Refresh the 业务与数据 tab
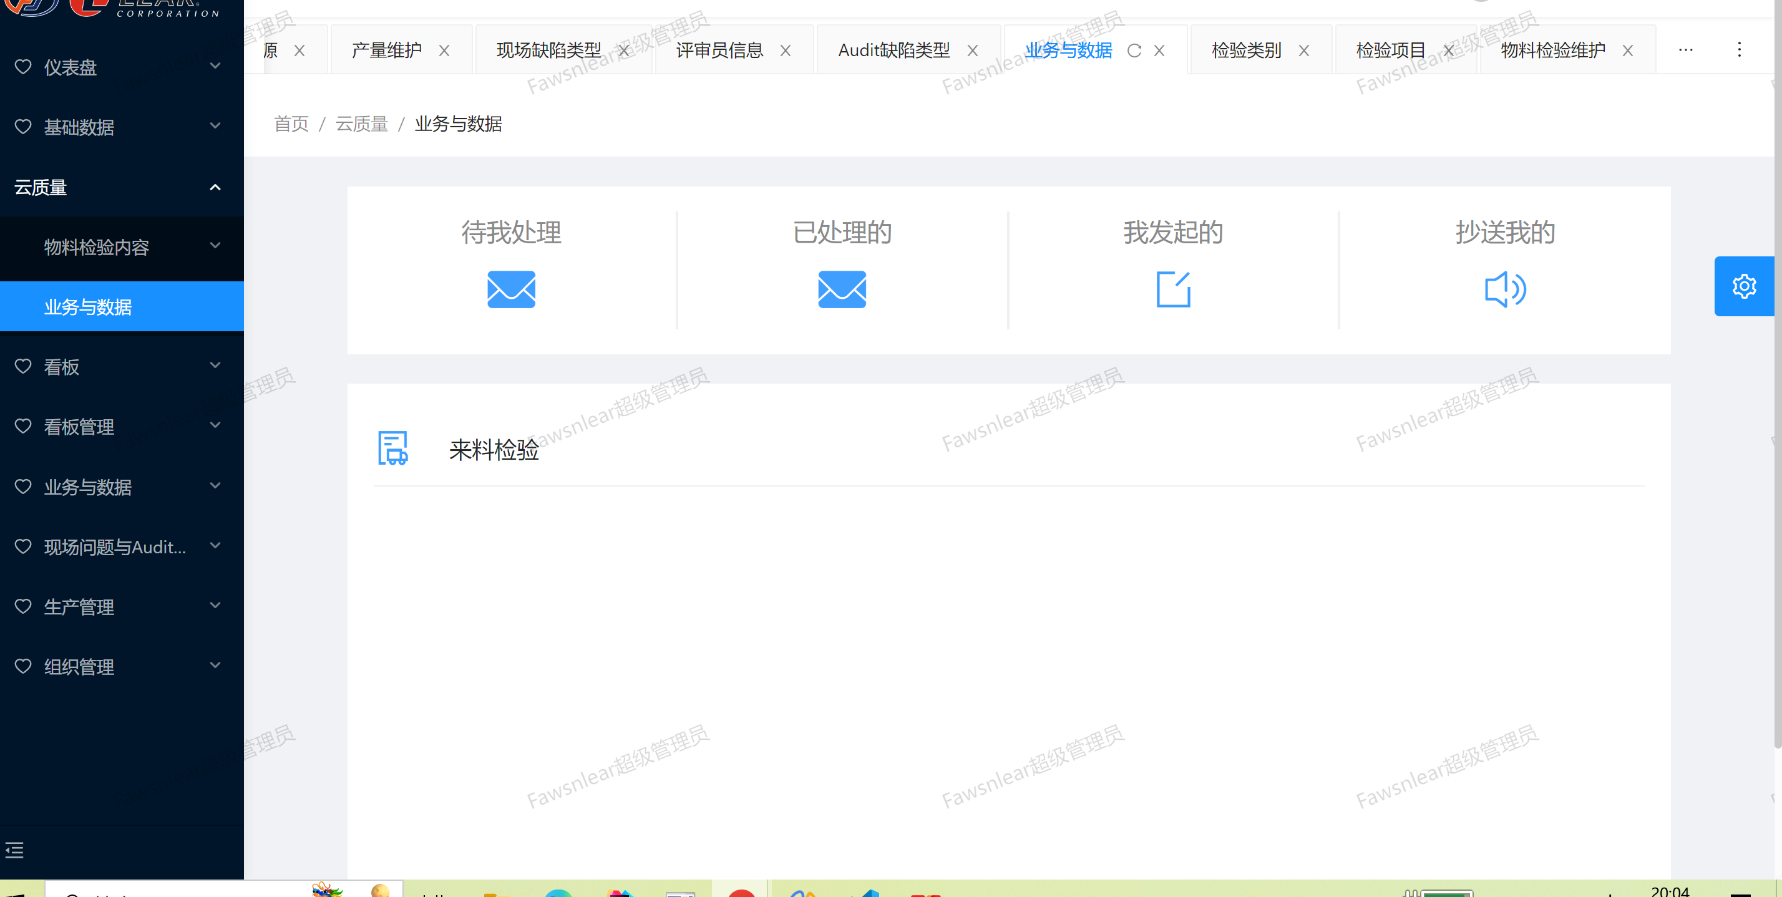 click(1134, 51)
